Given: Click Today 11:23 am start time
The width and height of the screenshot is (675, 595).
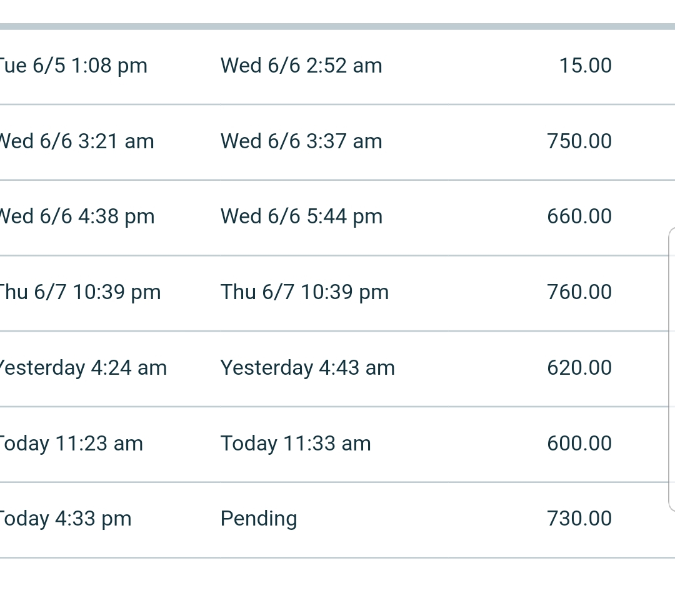Looking at the screenshot, I should click(71, 444).
